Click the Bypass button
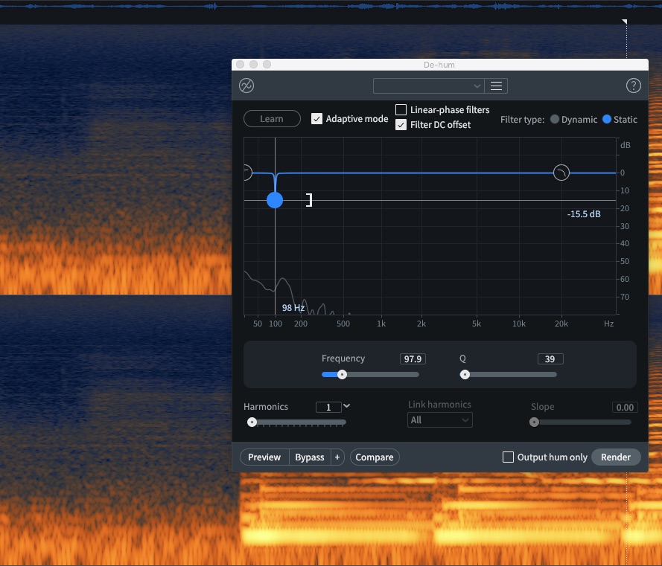The image size is (662, 566). tap(310, 457)
